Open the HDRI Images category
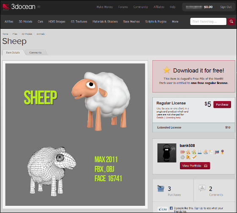Screen dimensions: 237x213 click(57, 22)
